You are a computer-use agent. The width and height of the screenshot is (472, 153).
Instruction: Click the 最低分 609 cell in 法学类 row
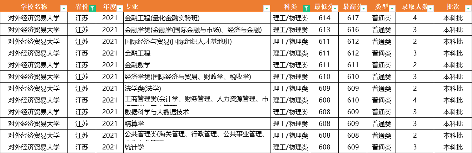[x=324, y=89]
